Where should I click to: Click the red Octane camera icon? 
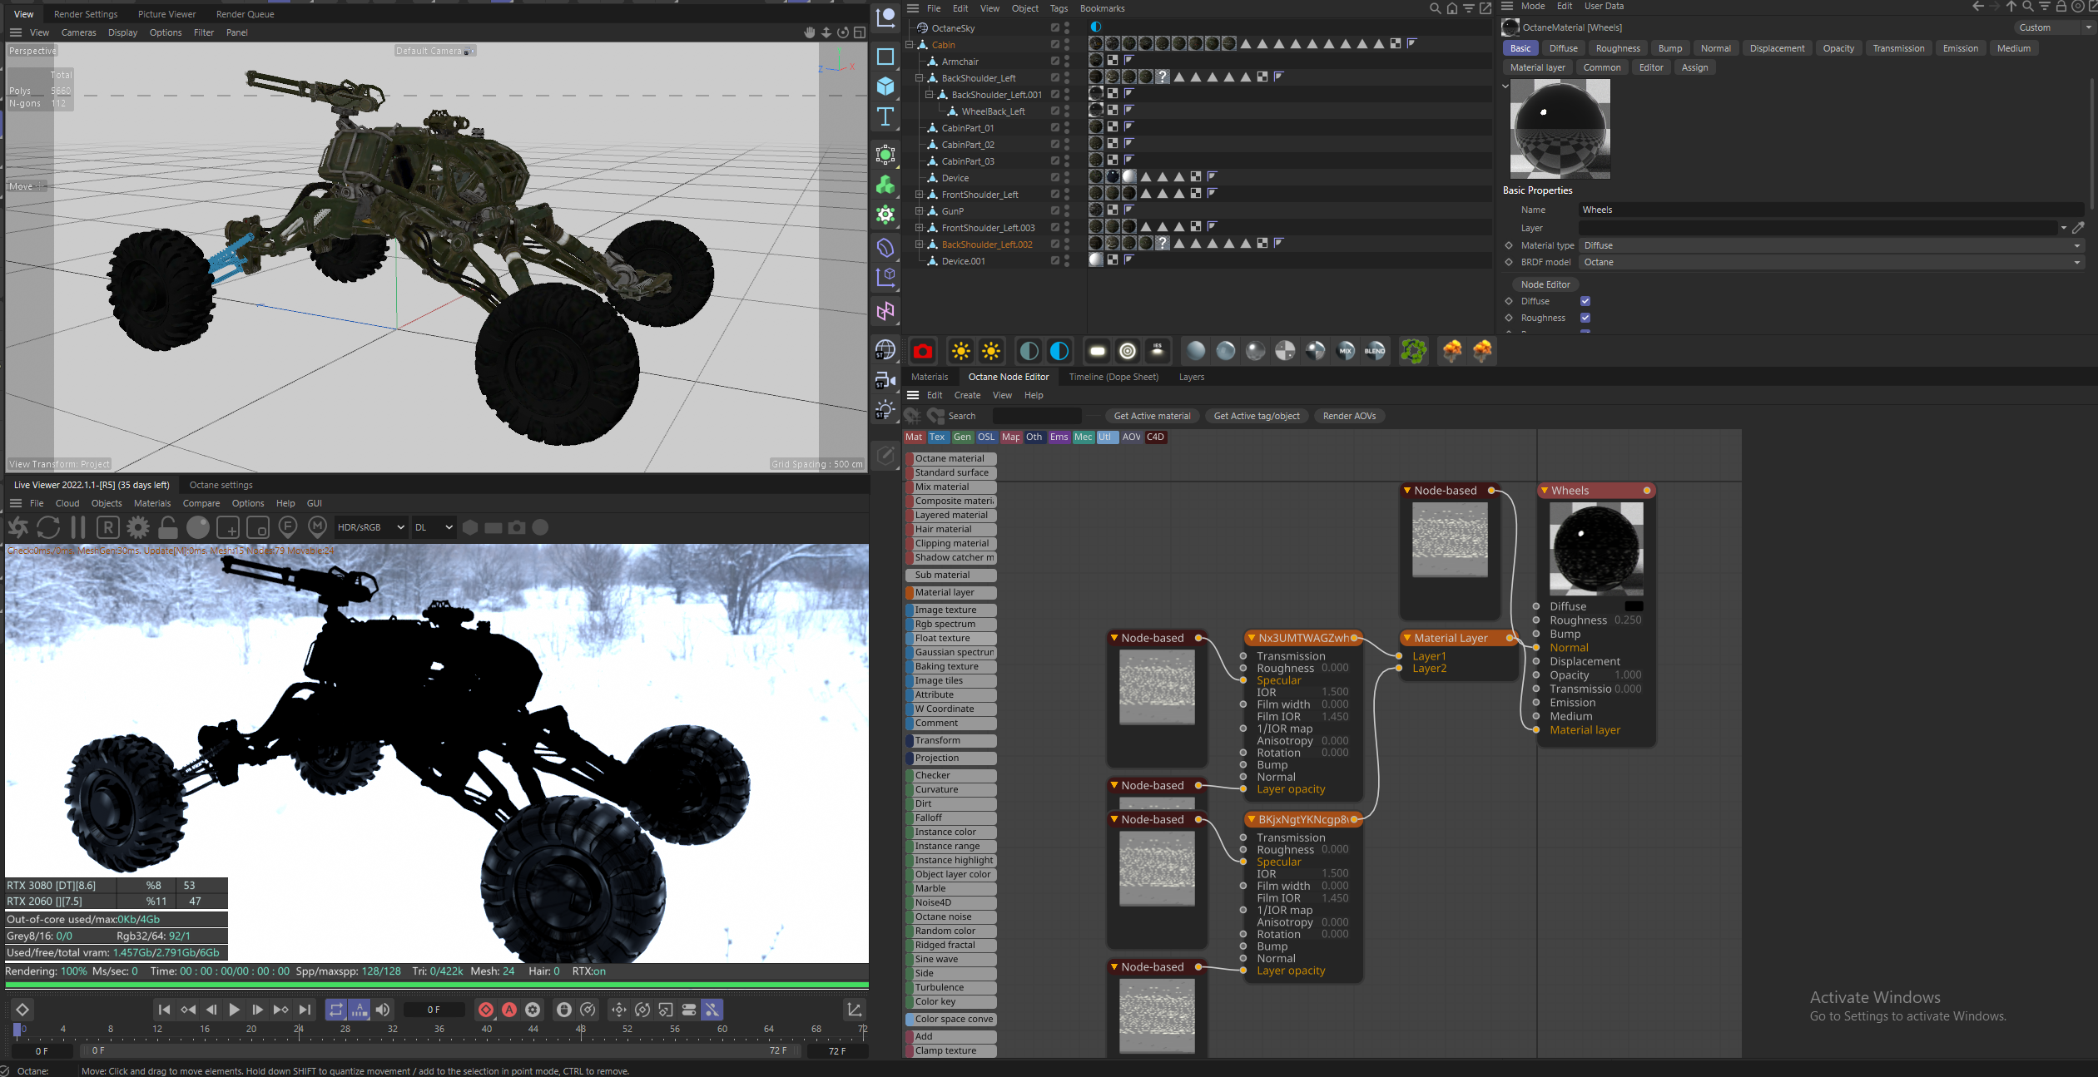coord(922,352)
